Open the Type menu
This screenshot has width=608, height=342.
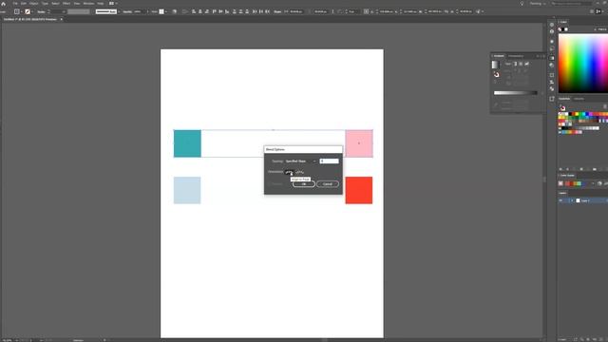tap(45, 4)
